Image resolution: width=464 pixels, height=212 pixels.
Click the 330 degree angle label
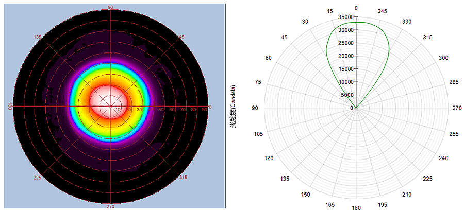[407, 21]
